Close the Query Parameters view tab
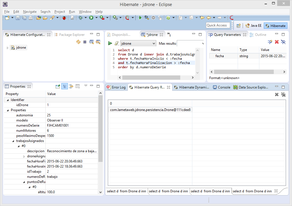The height and width of the screenshot is (206, 292). (244, 35)
